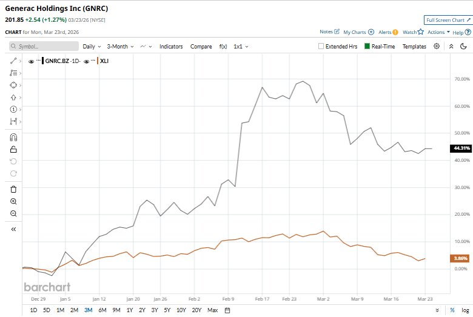Click the Alerts link
This screenshot has width=473, height=317.
coord(384,32)
